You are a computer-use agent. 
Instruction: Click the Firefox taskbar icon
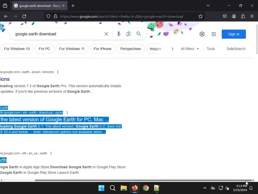[135, 188]
